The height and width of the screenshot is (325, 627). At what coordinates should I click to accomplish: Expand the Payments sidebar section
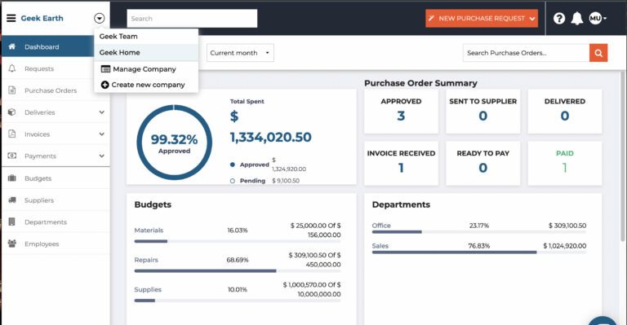[x=56, y=156]
